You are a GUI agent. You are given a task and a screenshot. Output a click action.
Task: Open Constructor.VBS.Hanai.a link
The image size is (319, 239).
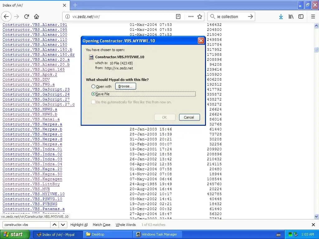point(31,119)
